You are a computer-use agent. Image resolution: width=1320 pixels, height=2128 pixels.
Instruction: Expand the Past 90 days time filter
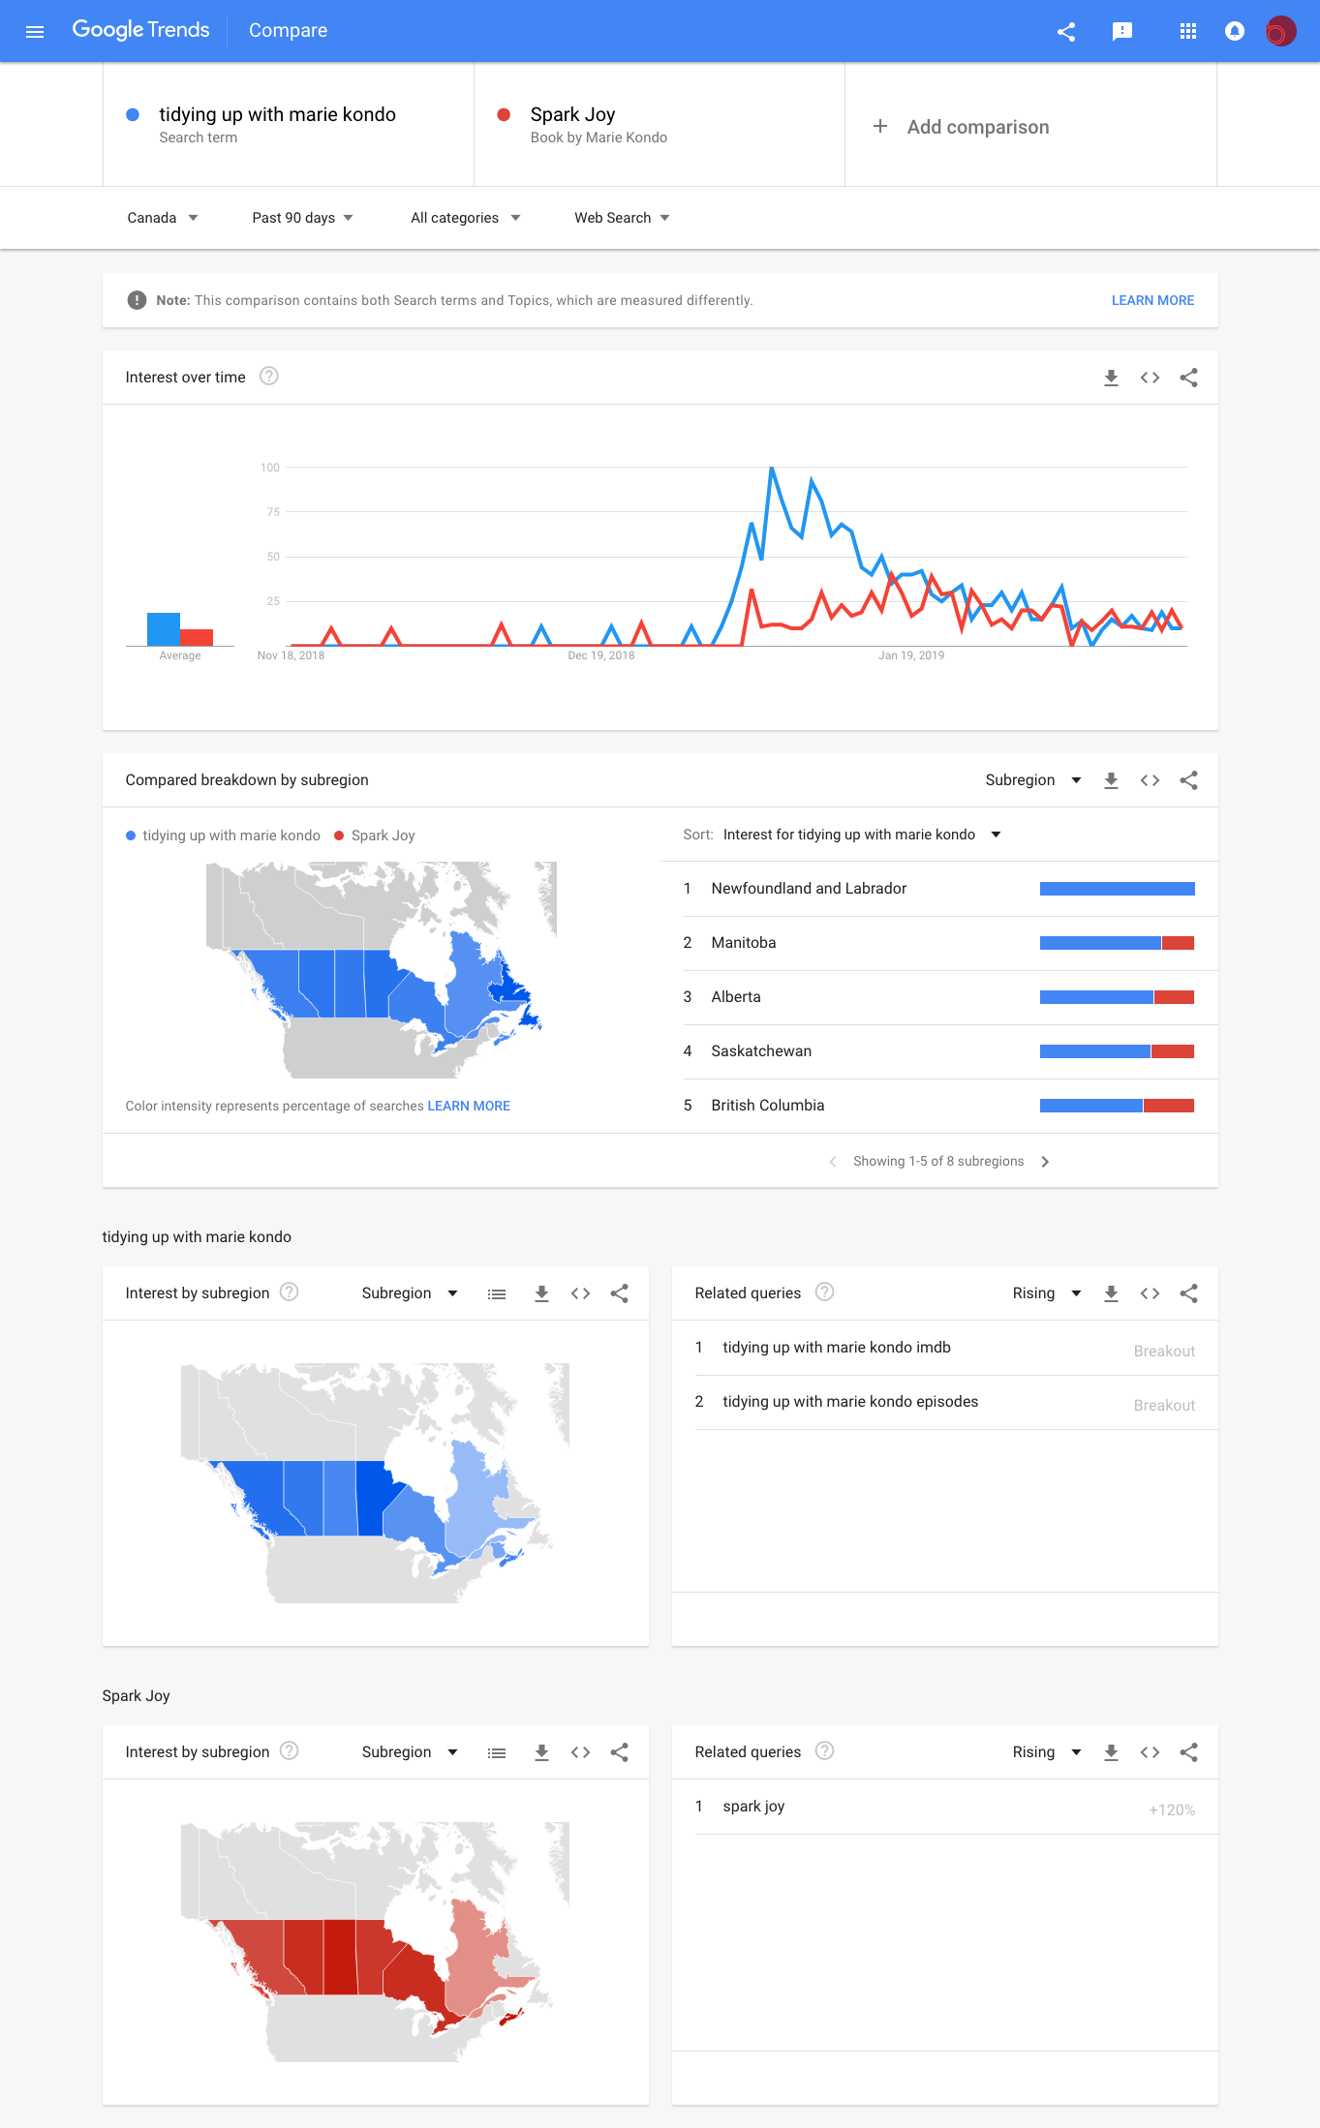302,218
